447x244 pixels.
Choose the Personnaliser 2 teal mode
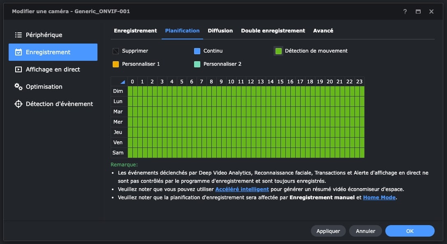[197, 64]
